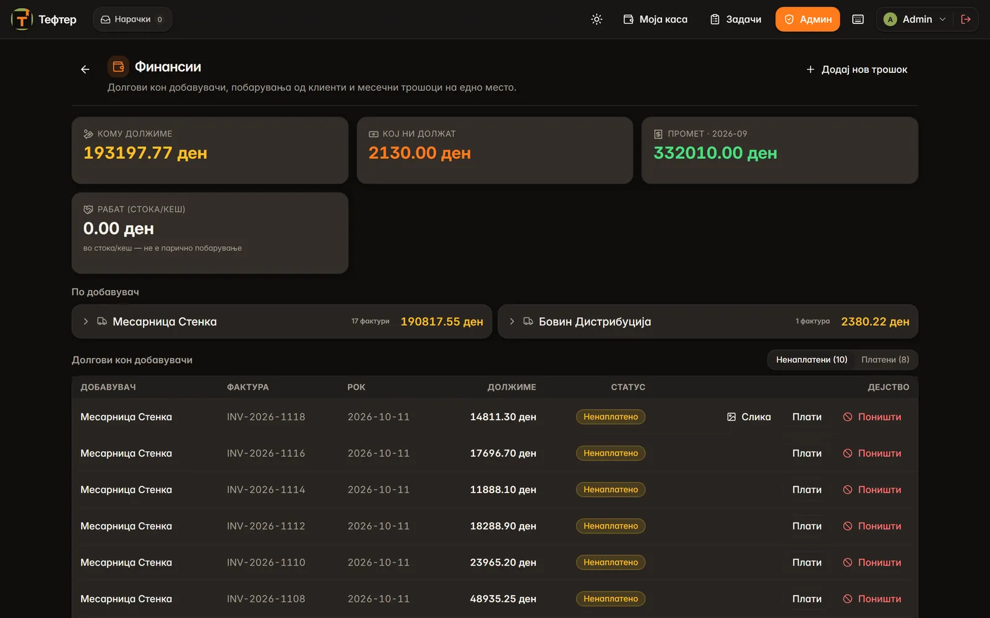Image resolution: width=990 pixels, height=618 pixels.
Task: Click the Кому должиме card icon
Action: (x=88, y=133)
